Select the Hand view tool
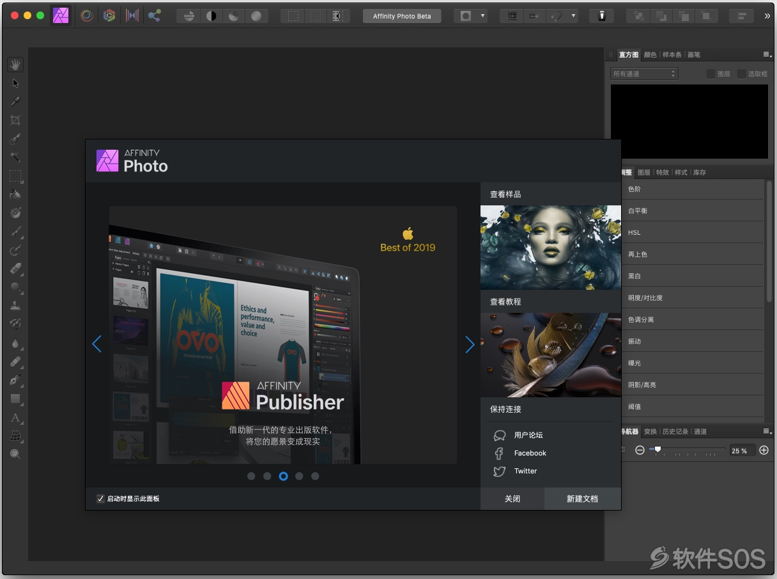The image size is (777, 579). 15,65
